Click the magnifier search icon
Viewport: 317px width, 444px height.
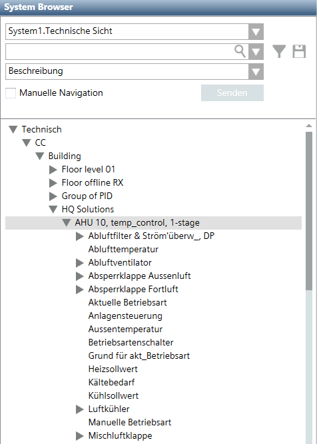tap(240, 51)
